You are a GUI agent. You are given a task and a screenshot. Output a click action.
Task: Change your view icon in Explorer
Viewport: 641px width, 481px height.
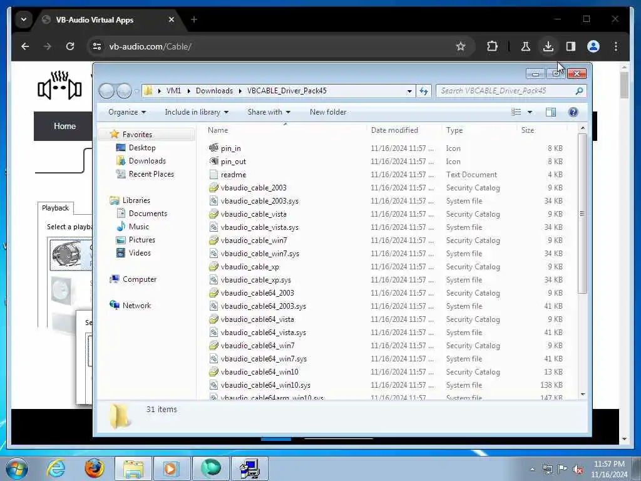(x=516, y=112)
